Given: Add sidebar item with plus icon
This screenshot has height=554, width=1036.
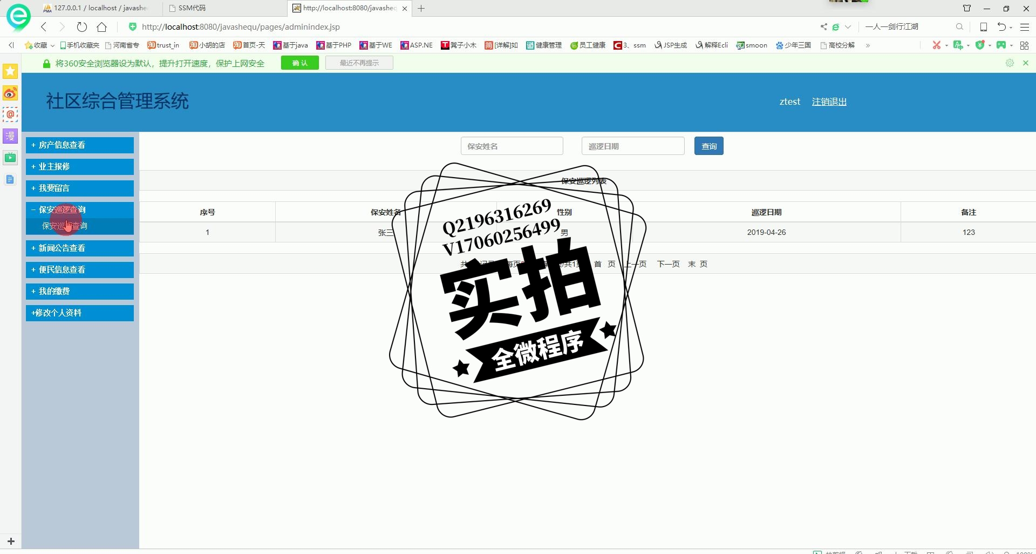Looking at the screenshot, I should pos(11,541).
